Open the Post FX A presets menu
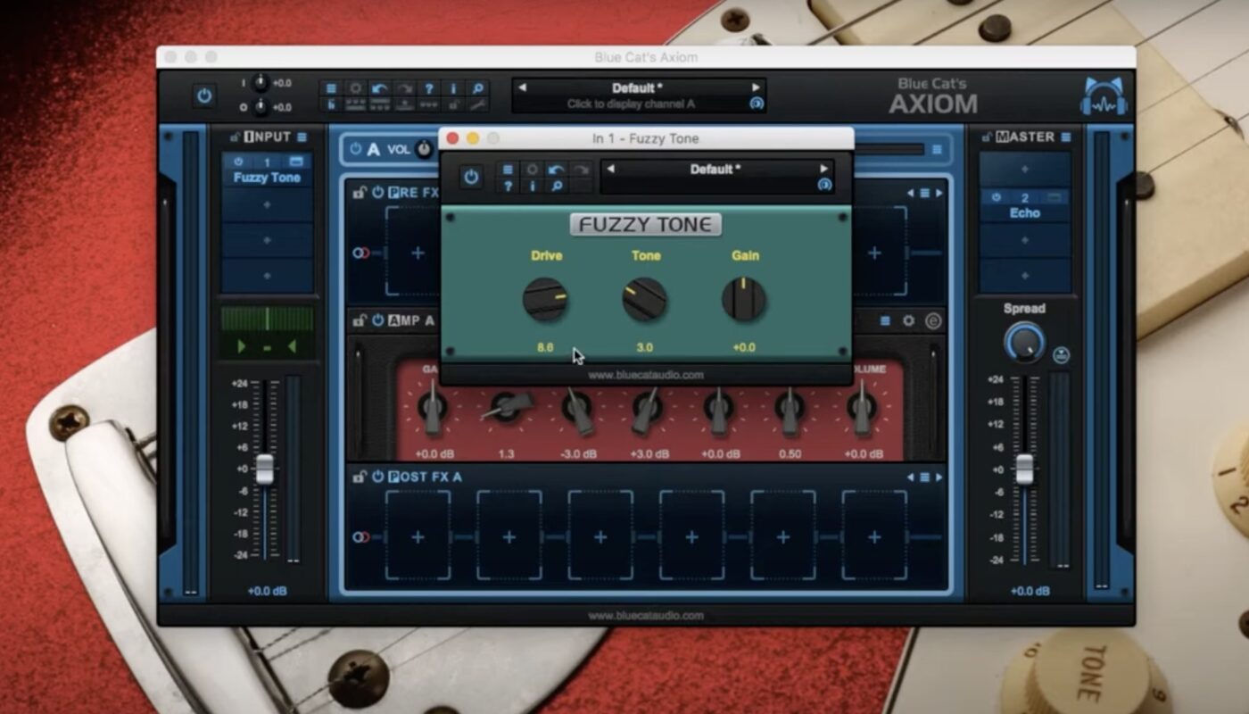This screenshot has width=1249, height=714. tap(925, 477)
